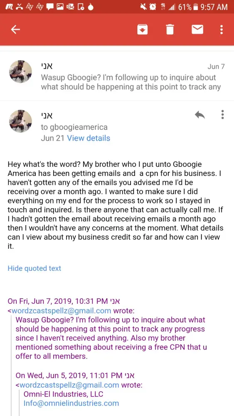This screenshot has height=416, width=234.
Task: Delete the email with trash icon
Action: tap(170, 30)
